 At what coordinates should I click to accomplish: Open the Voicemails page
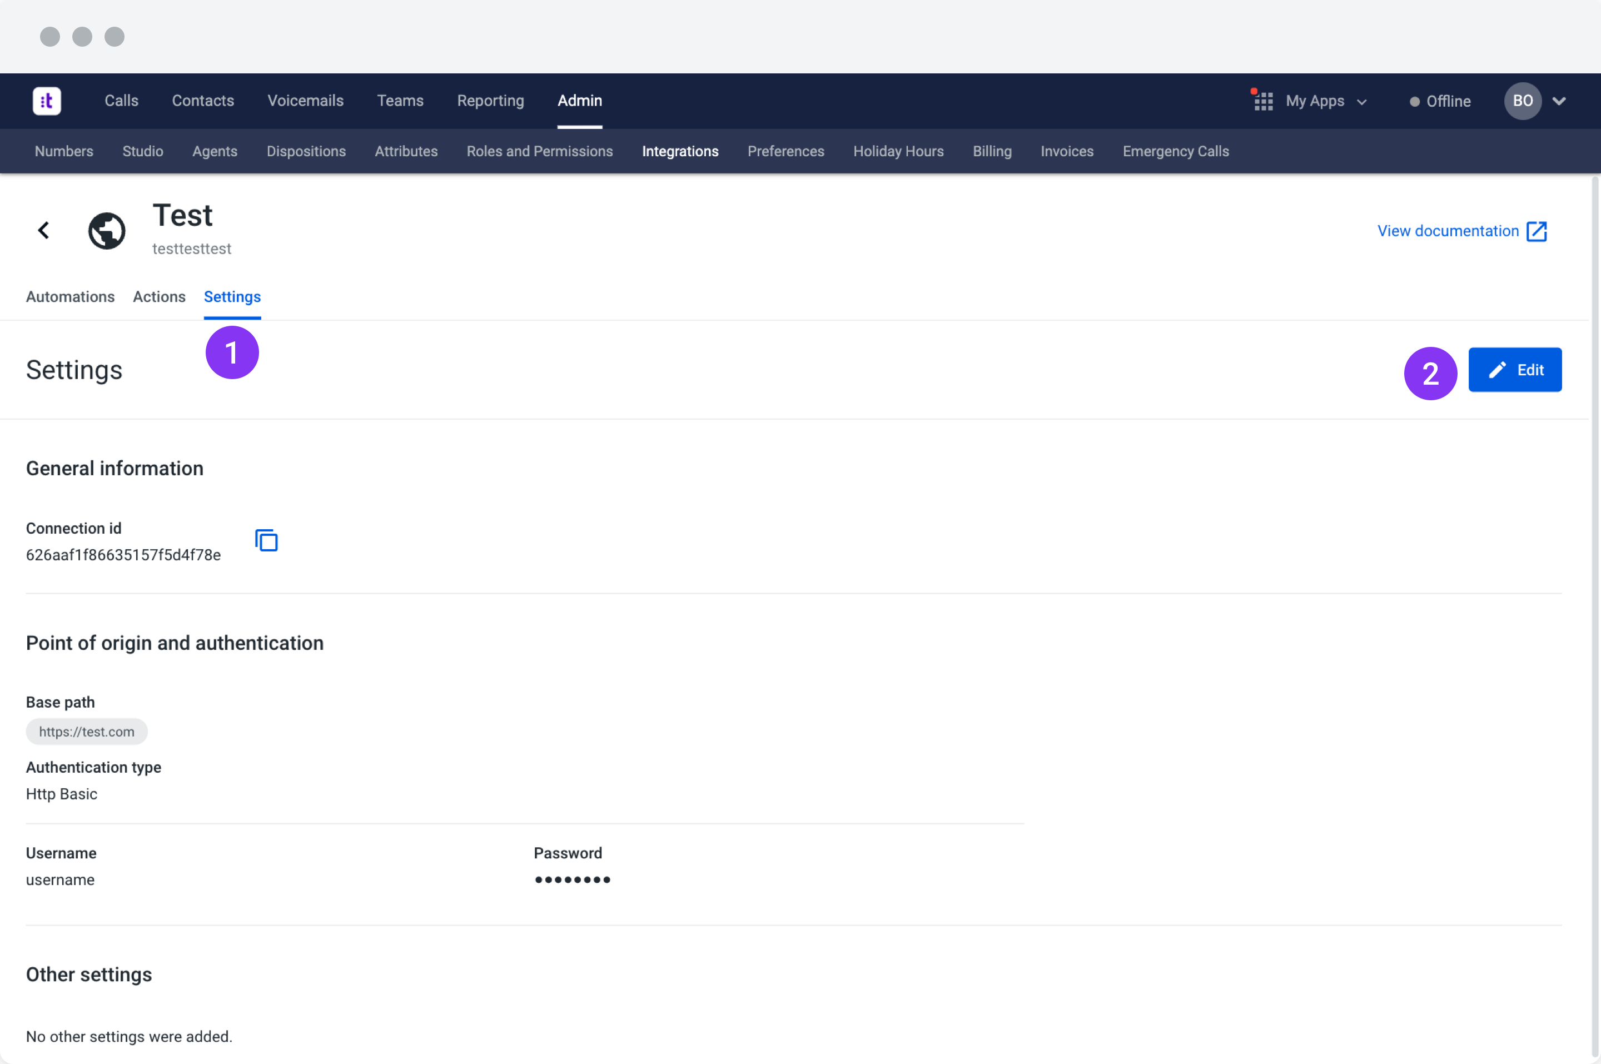pos(305,101)
